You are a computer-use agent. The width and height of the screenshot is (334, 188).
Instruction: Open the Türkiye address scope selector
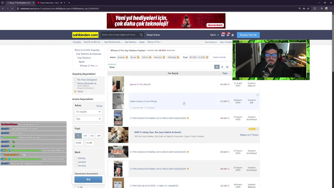click(99, 106)
